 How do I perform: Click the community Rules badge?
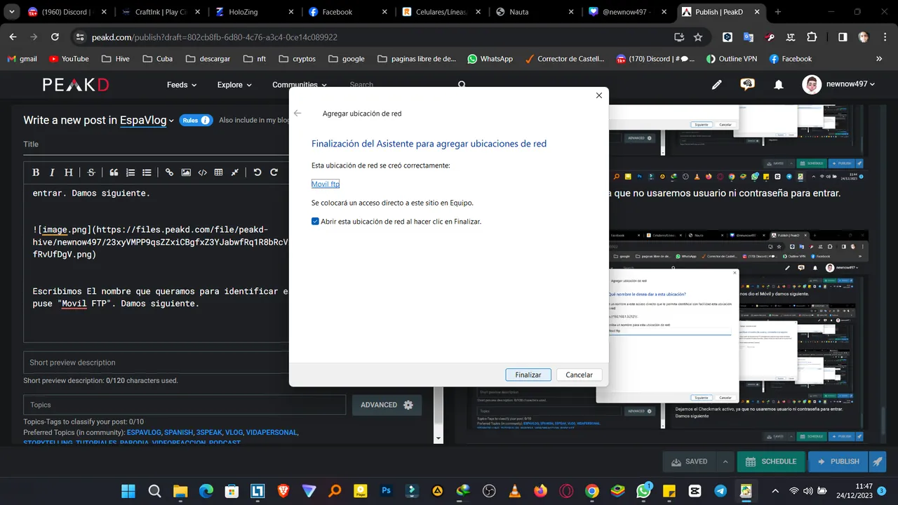click(x=196, y=120)
